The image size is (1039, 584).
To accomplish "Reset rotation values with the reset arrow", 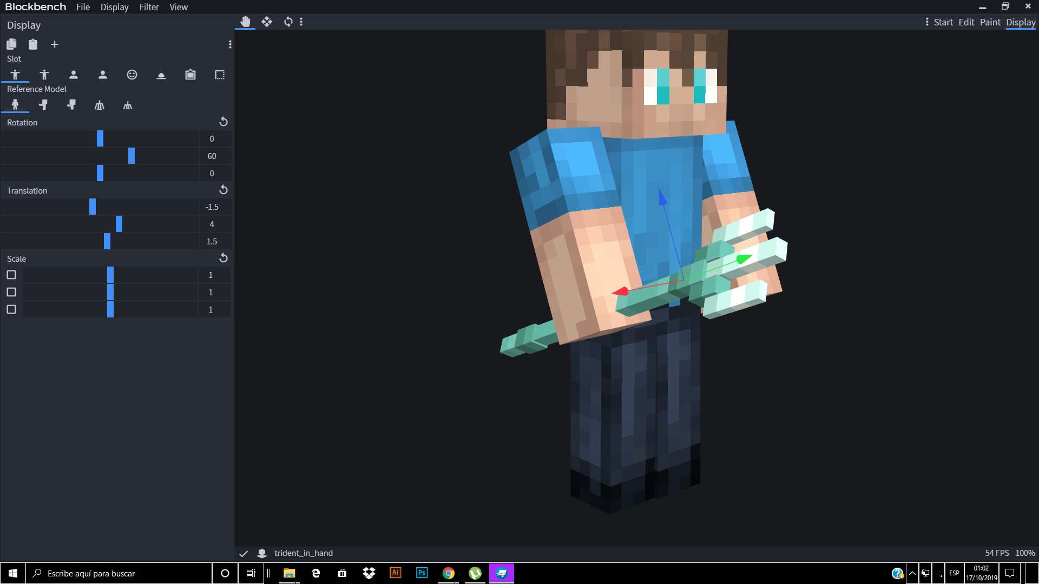I will (223, 122).
